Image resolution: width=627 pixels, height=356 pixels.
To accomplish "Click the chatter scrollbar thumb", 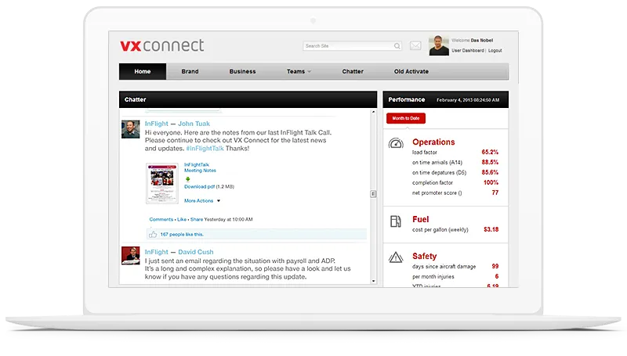I will pos(373,194).
